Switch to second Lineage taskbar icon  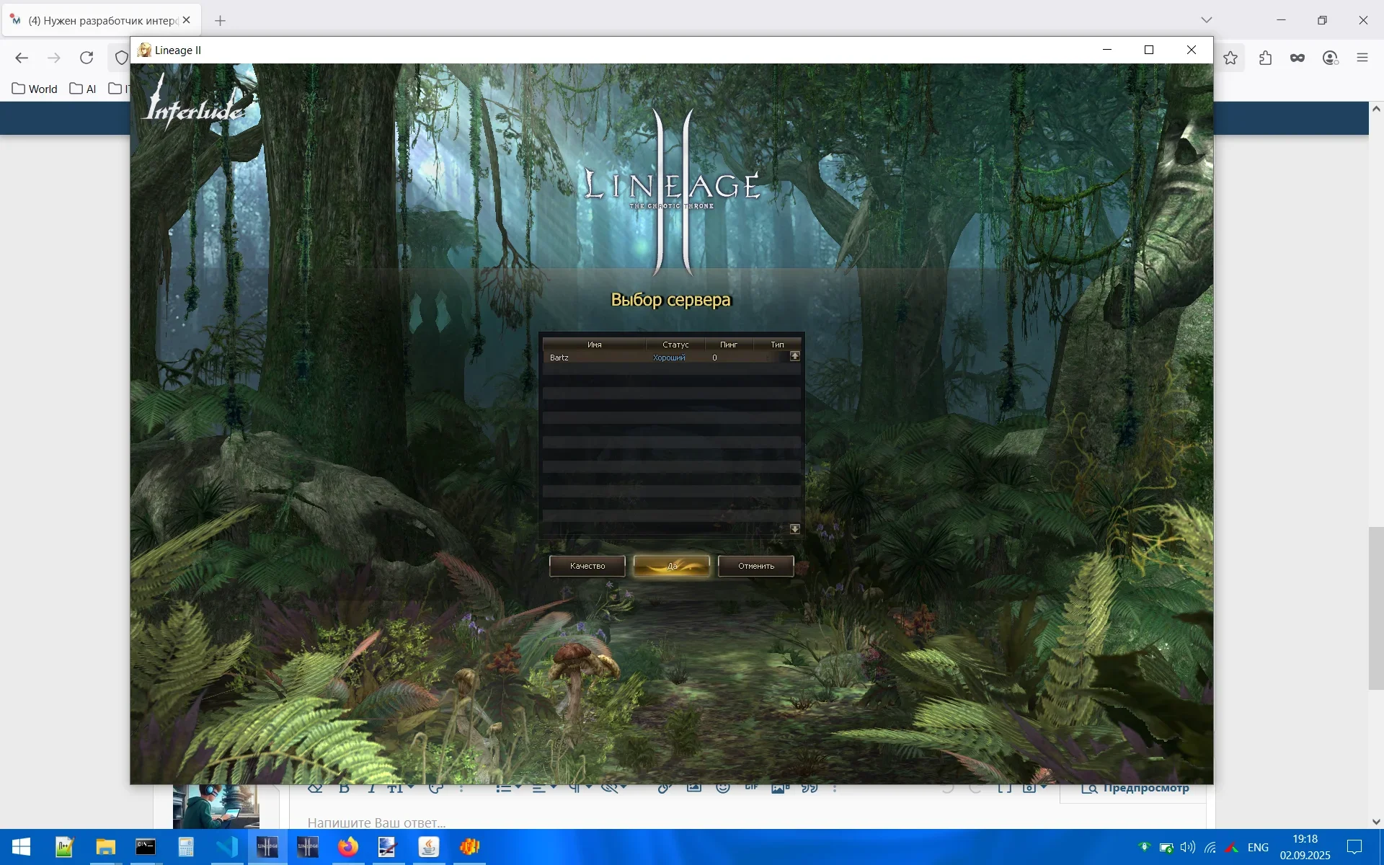(308, 847)
